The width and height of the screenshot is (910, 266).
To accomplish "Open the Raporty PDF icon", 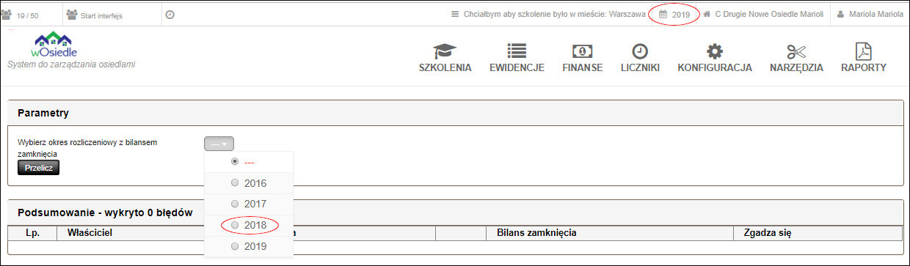I will [x=864, y=51].
